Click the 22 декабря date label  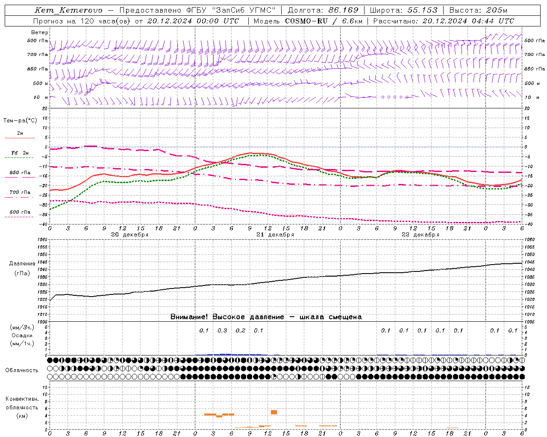coord(421,235)
